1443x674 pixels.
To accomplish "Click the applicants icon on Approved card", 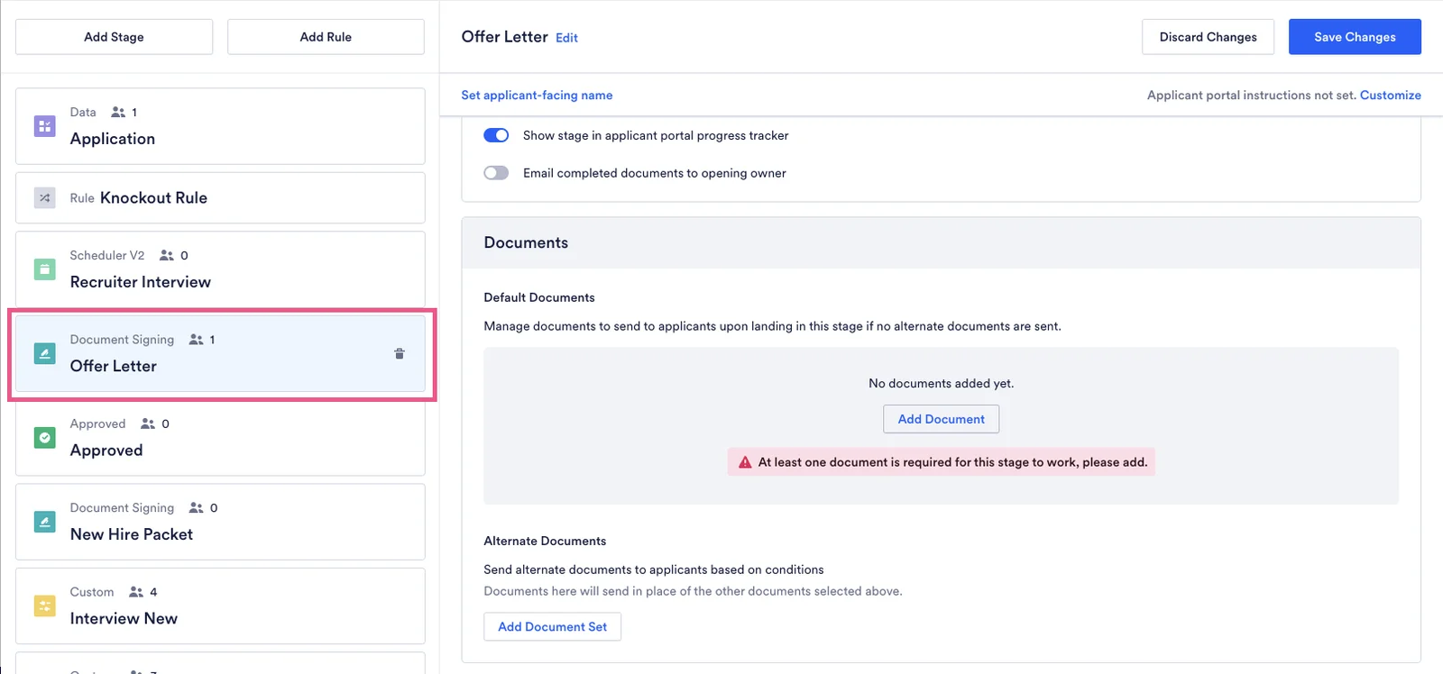I will click(x=148, y=424).
